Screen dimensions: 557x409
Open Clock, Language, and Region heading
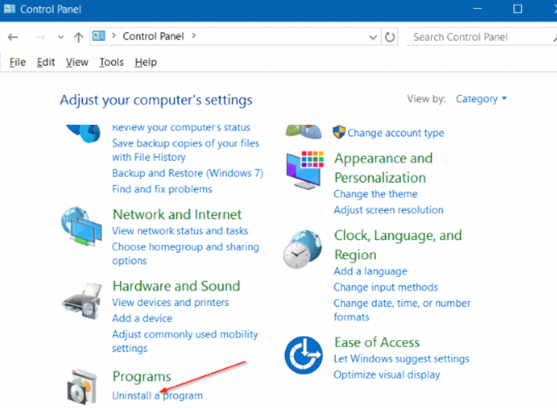398,245
